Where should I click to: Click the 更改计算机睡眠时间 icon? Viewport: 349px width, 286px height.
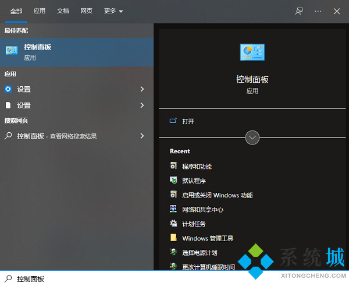(173, 266)
